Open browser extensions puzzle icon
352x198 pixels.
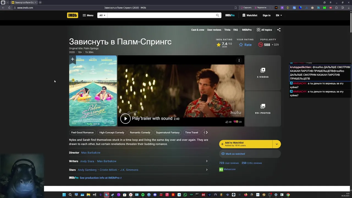[336, 8]
